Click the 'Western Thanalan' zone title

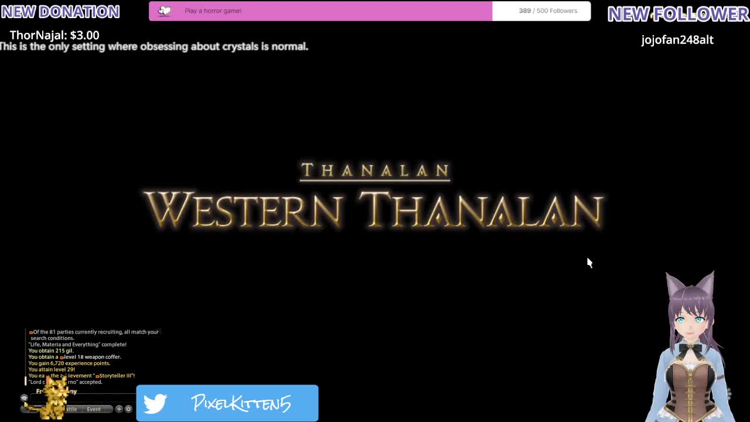pyautogui.click(x=374, y=210)
